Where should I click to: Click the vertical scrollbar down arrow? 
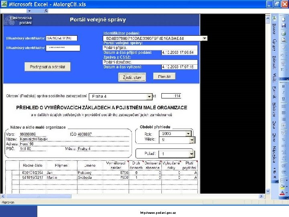[268, 191]
